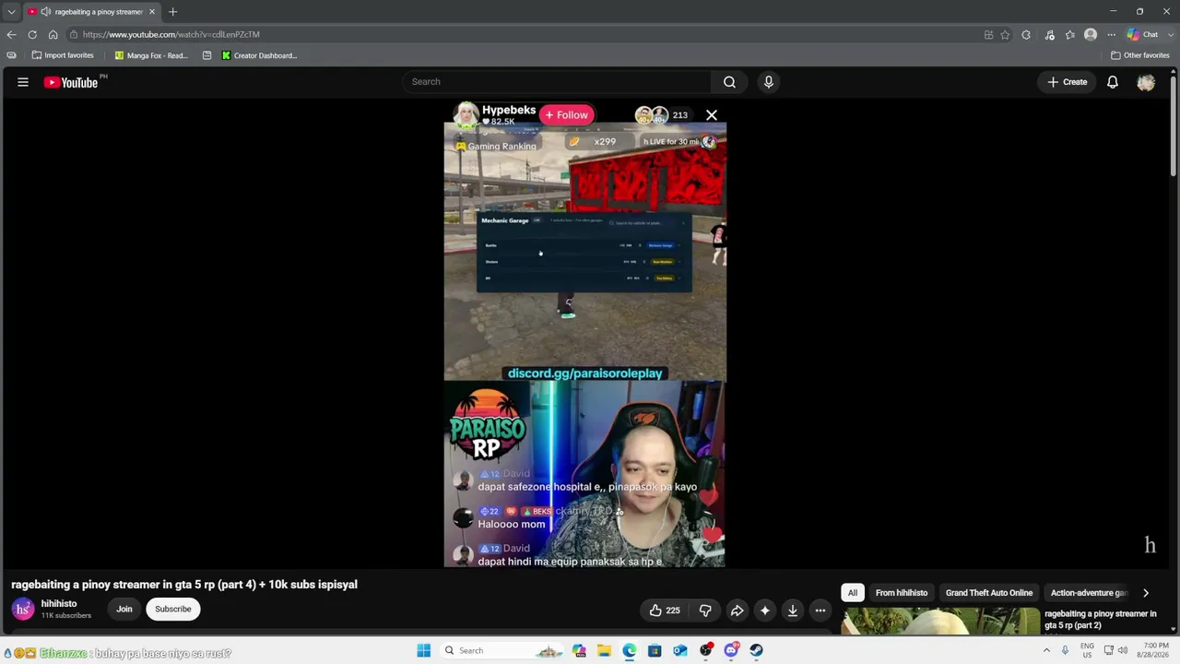This screenshot has height=664, width=1180.
Task: Subscribe to the hihihisto channel
Action: click(x=173, y=609)
